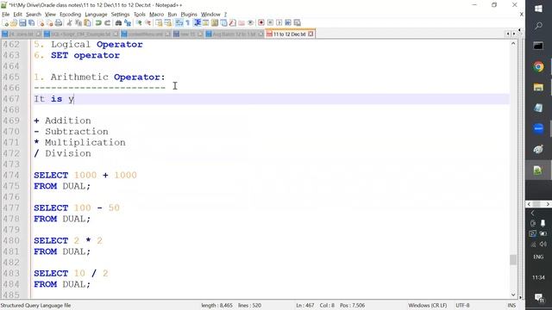Toggle synchronize horizontal scrolling

pyautogui.click(x=168, y=23)
